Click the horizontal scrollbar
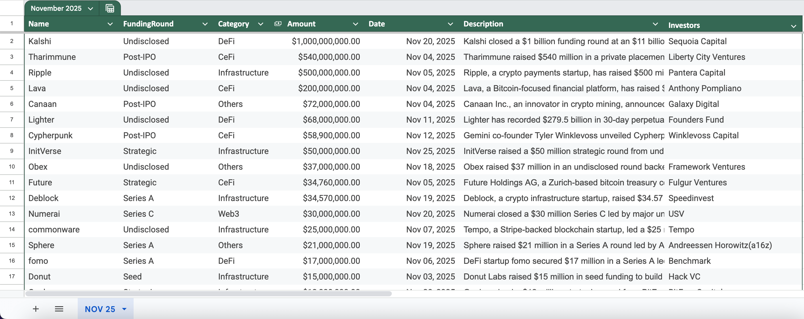 pyautogui.click(x=208, y=293)
